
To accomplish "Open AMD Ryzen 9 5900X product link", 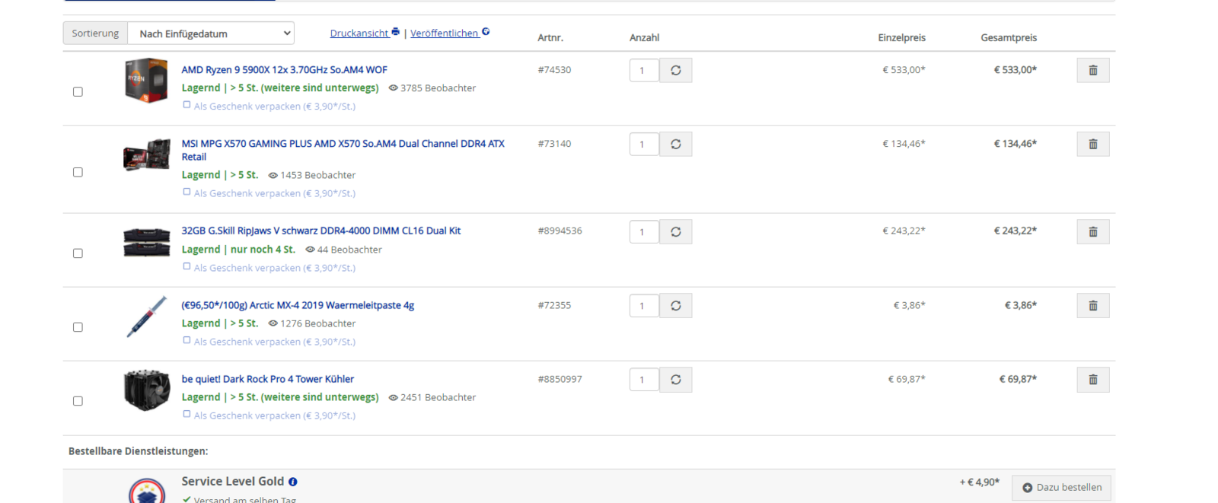I will click(284, 70).
